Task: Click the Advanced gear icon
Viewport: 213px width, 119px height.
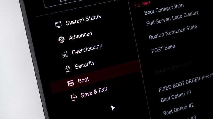Action: [x=61, y=40]
